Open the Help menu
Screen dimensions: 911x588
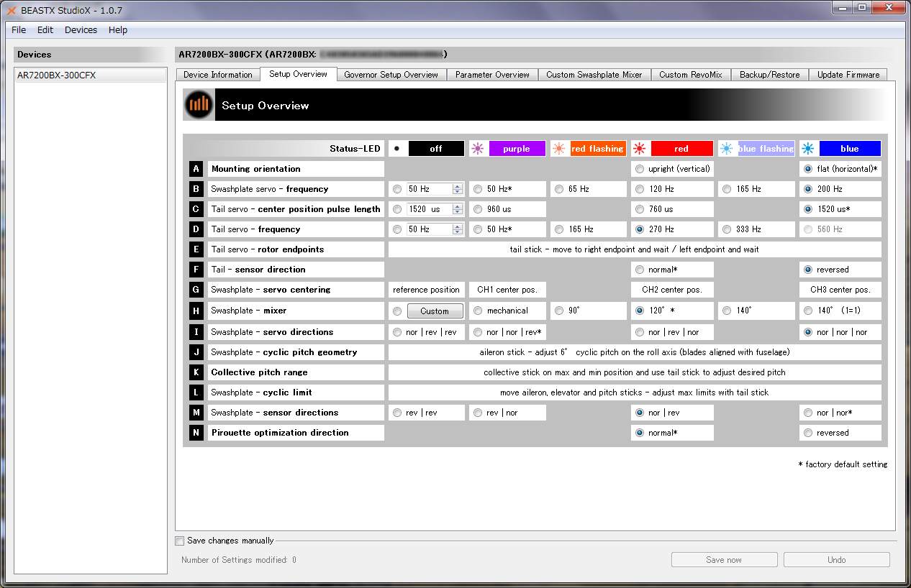click(118, 30)
